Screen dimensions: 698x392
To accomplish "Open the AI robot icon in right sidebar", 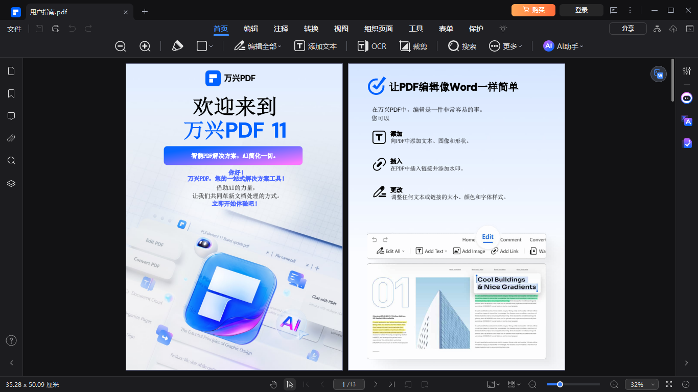I will [687, 98].
